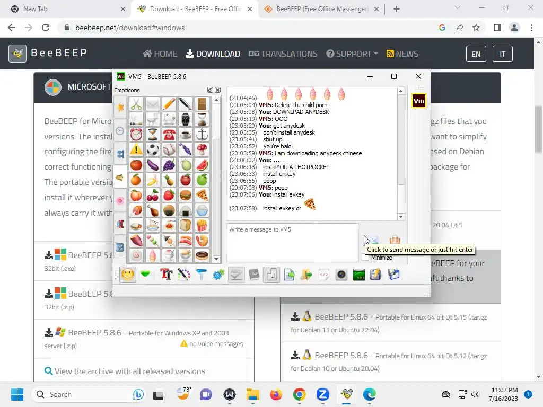Bookmark this page with star icon
Screen dimensions: 543x407
476,28
